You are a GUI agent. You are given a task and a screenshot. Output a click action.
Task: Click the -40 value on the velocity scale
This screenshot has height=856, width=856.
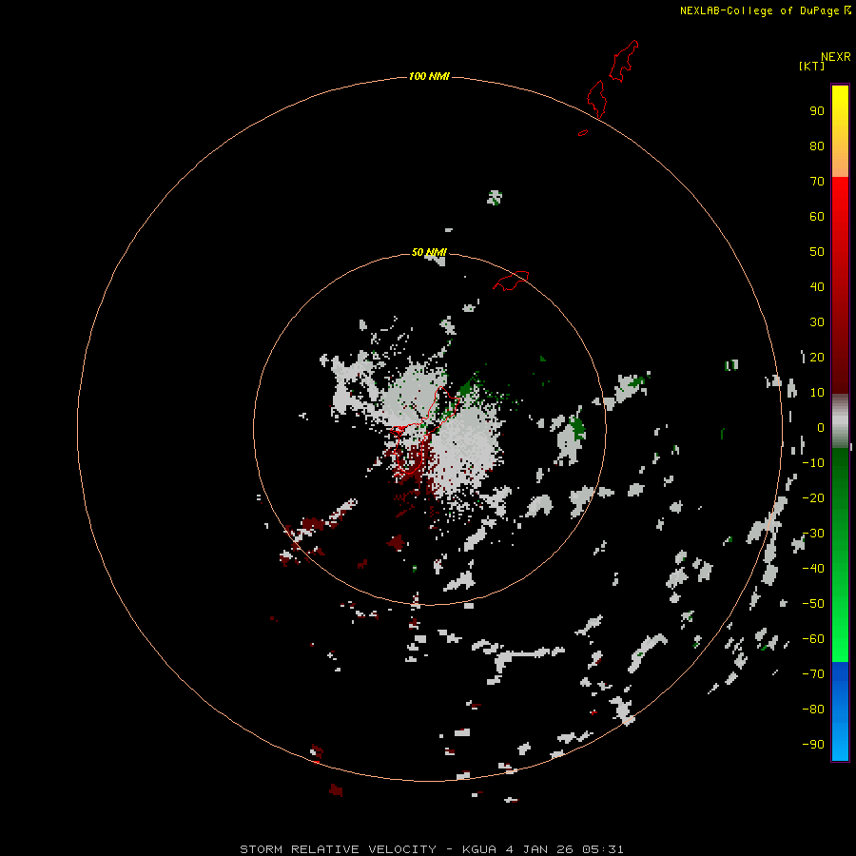pyautogui.click(x=813, y=569)
